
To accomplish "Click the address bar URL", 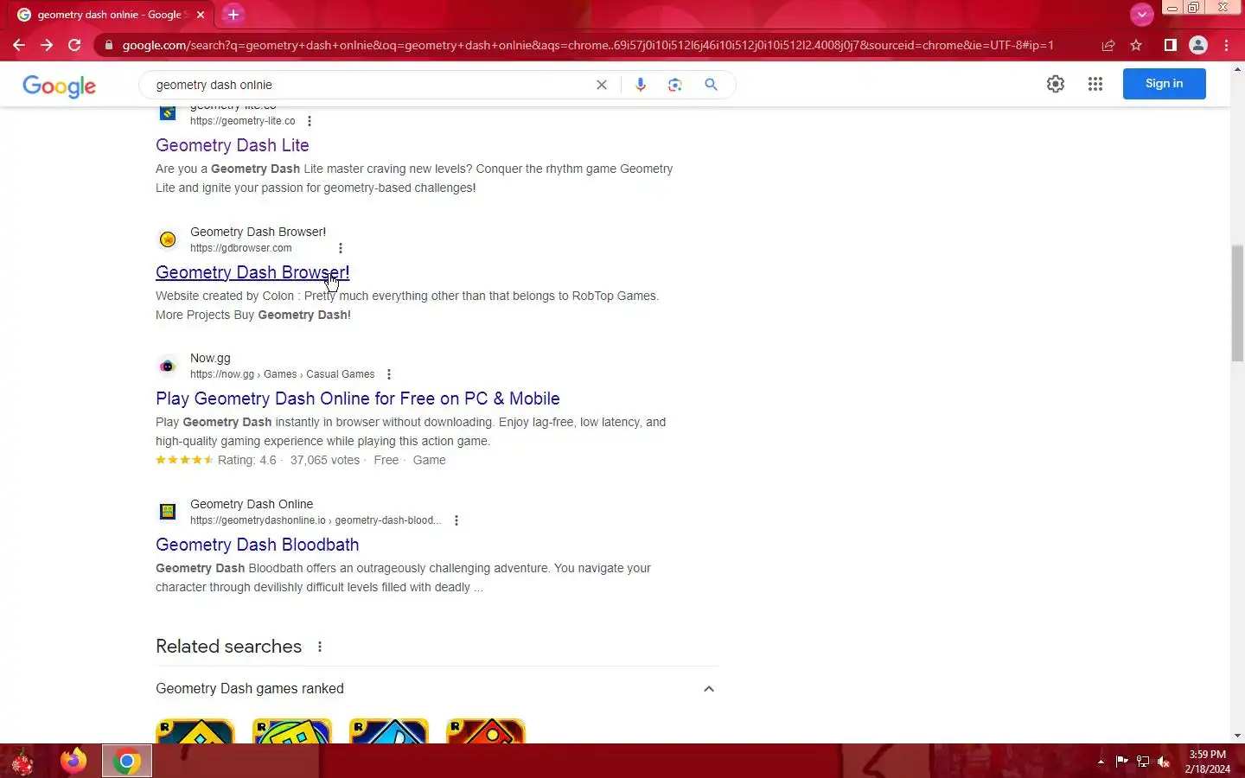I will (588, 45).
